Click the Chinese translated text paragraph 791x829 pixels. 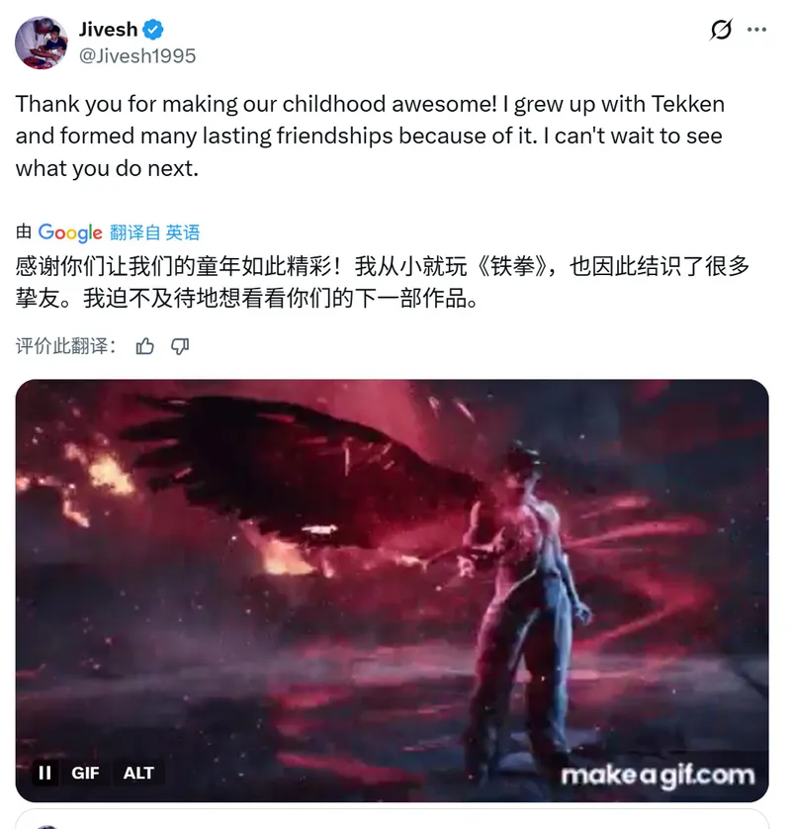383,282
